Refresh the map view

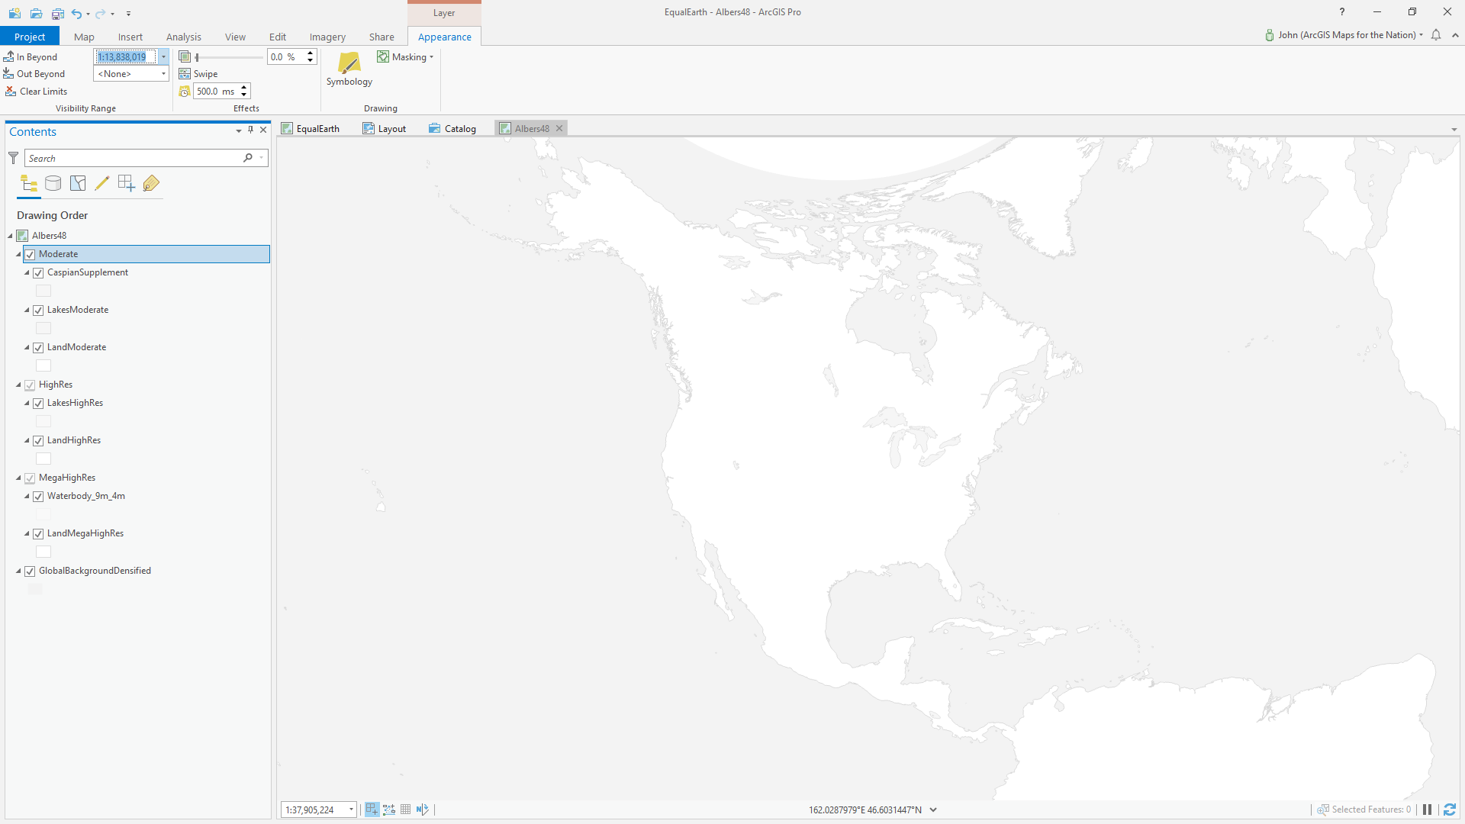(1450, 810)
